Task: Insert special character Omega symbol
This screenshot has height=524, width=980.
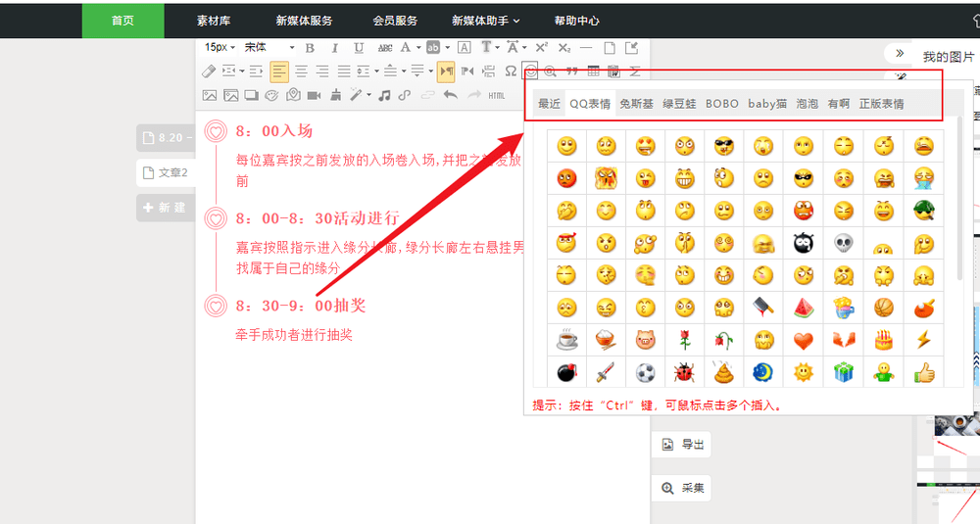Action: 511,71
